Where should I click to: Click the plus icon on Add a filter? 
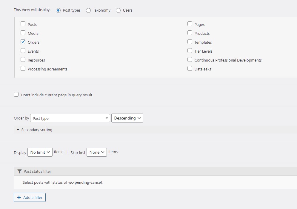tap(19, 197)
